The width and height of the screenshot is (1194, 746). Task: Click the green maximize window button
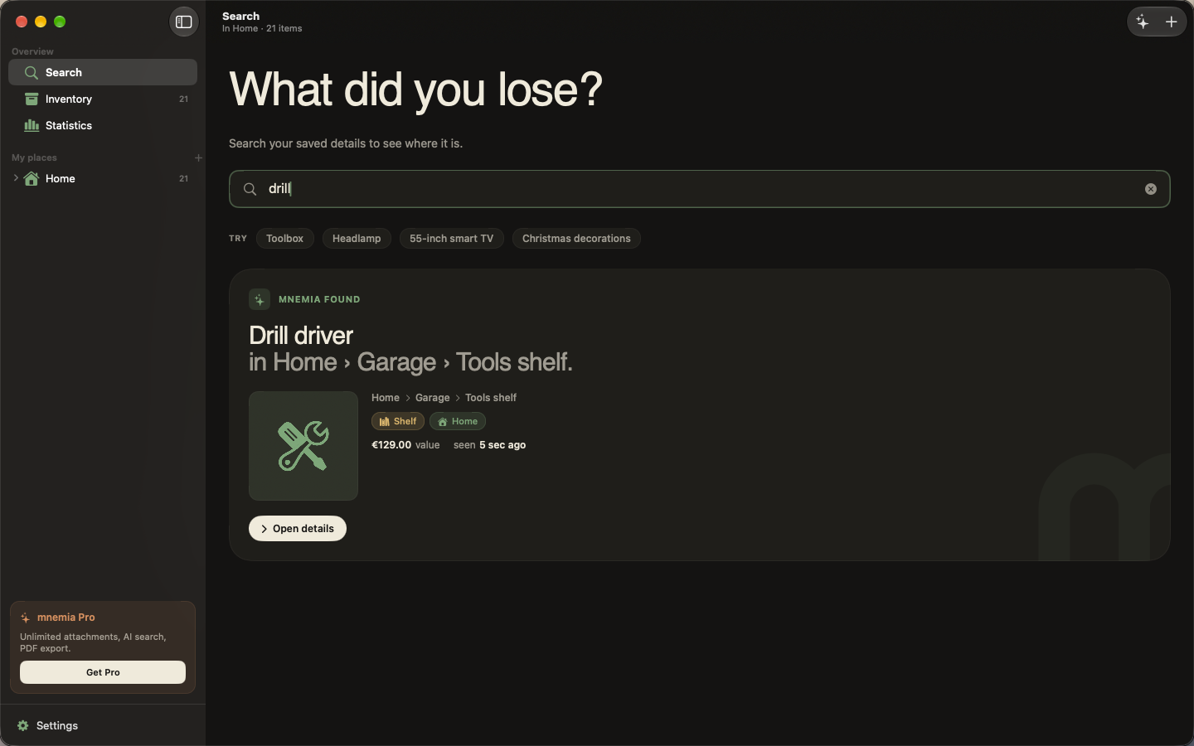point(60,22)
